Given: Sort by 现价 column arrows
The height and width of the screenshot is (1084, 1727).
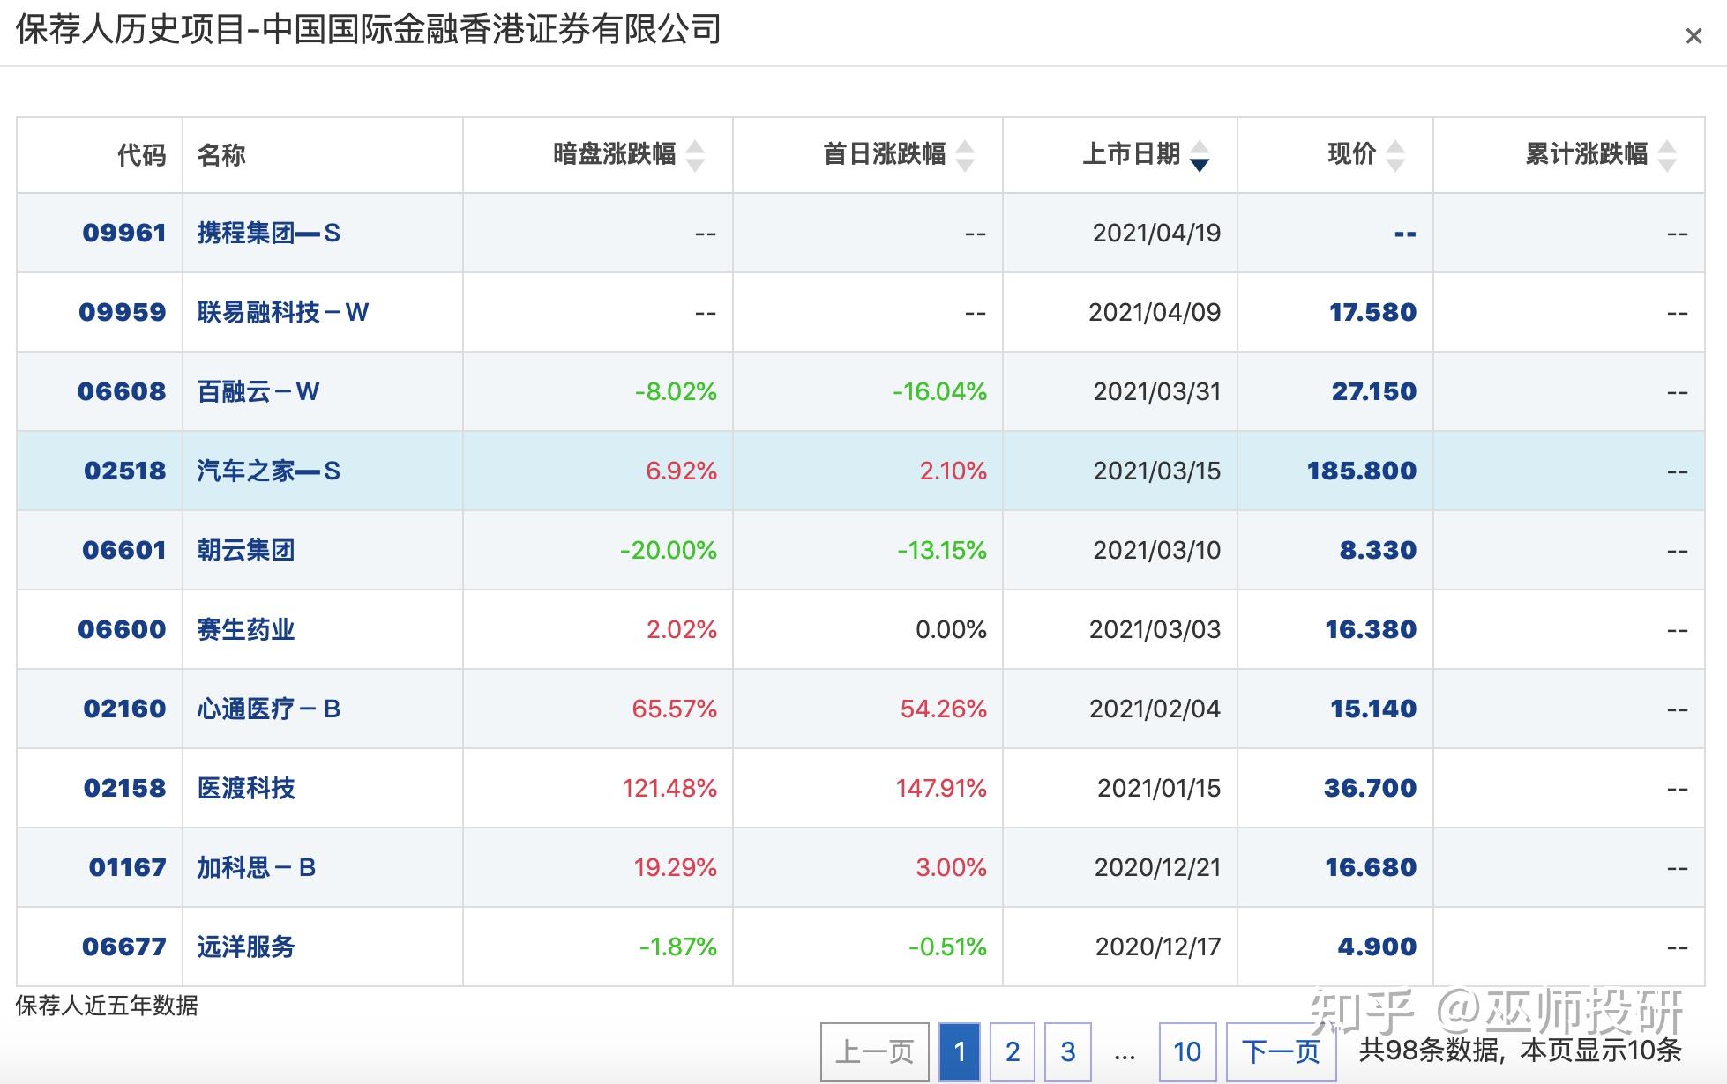Looking at the screenshot, I should 1395,156.
